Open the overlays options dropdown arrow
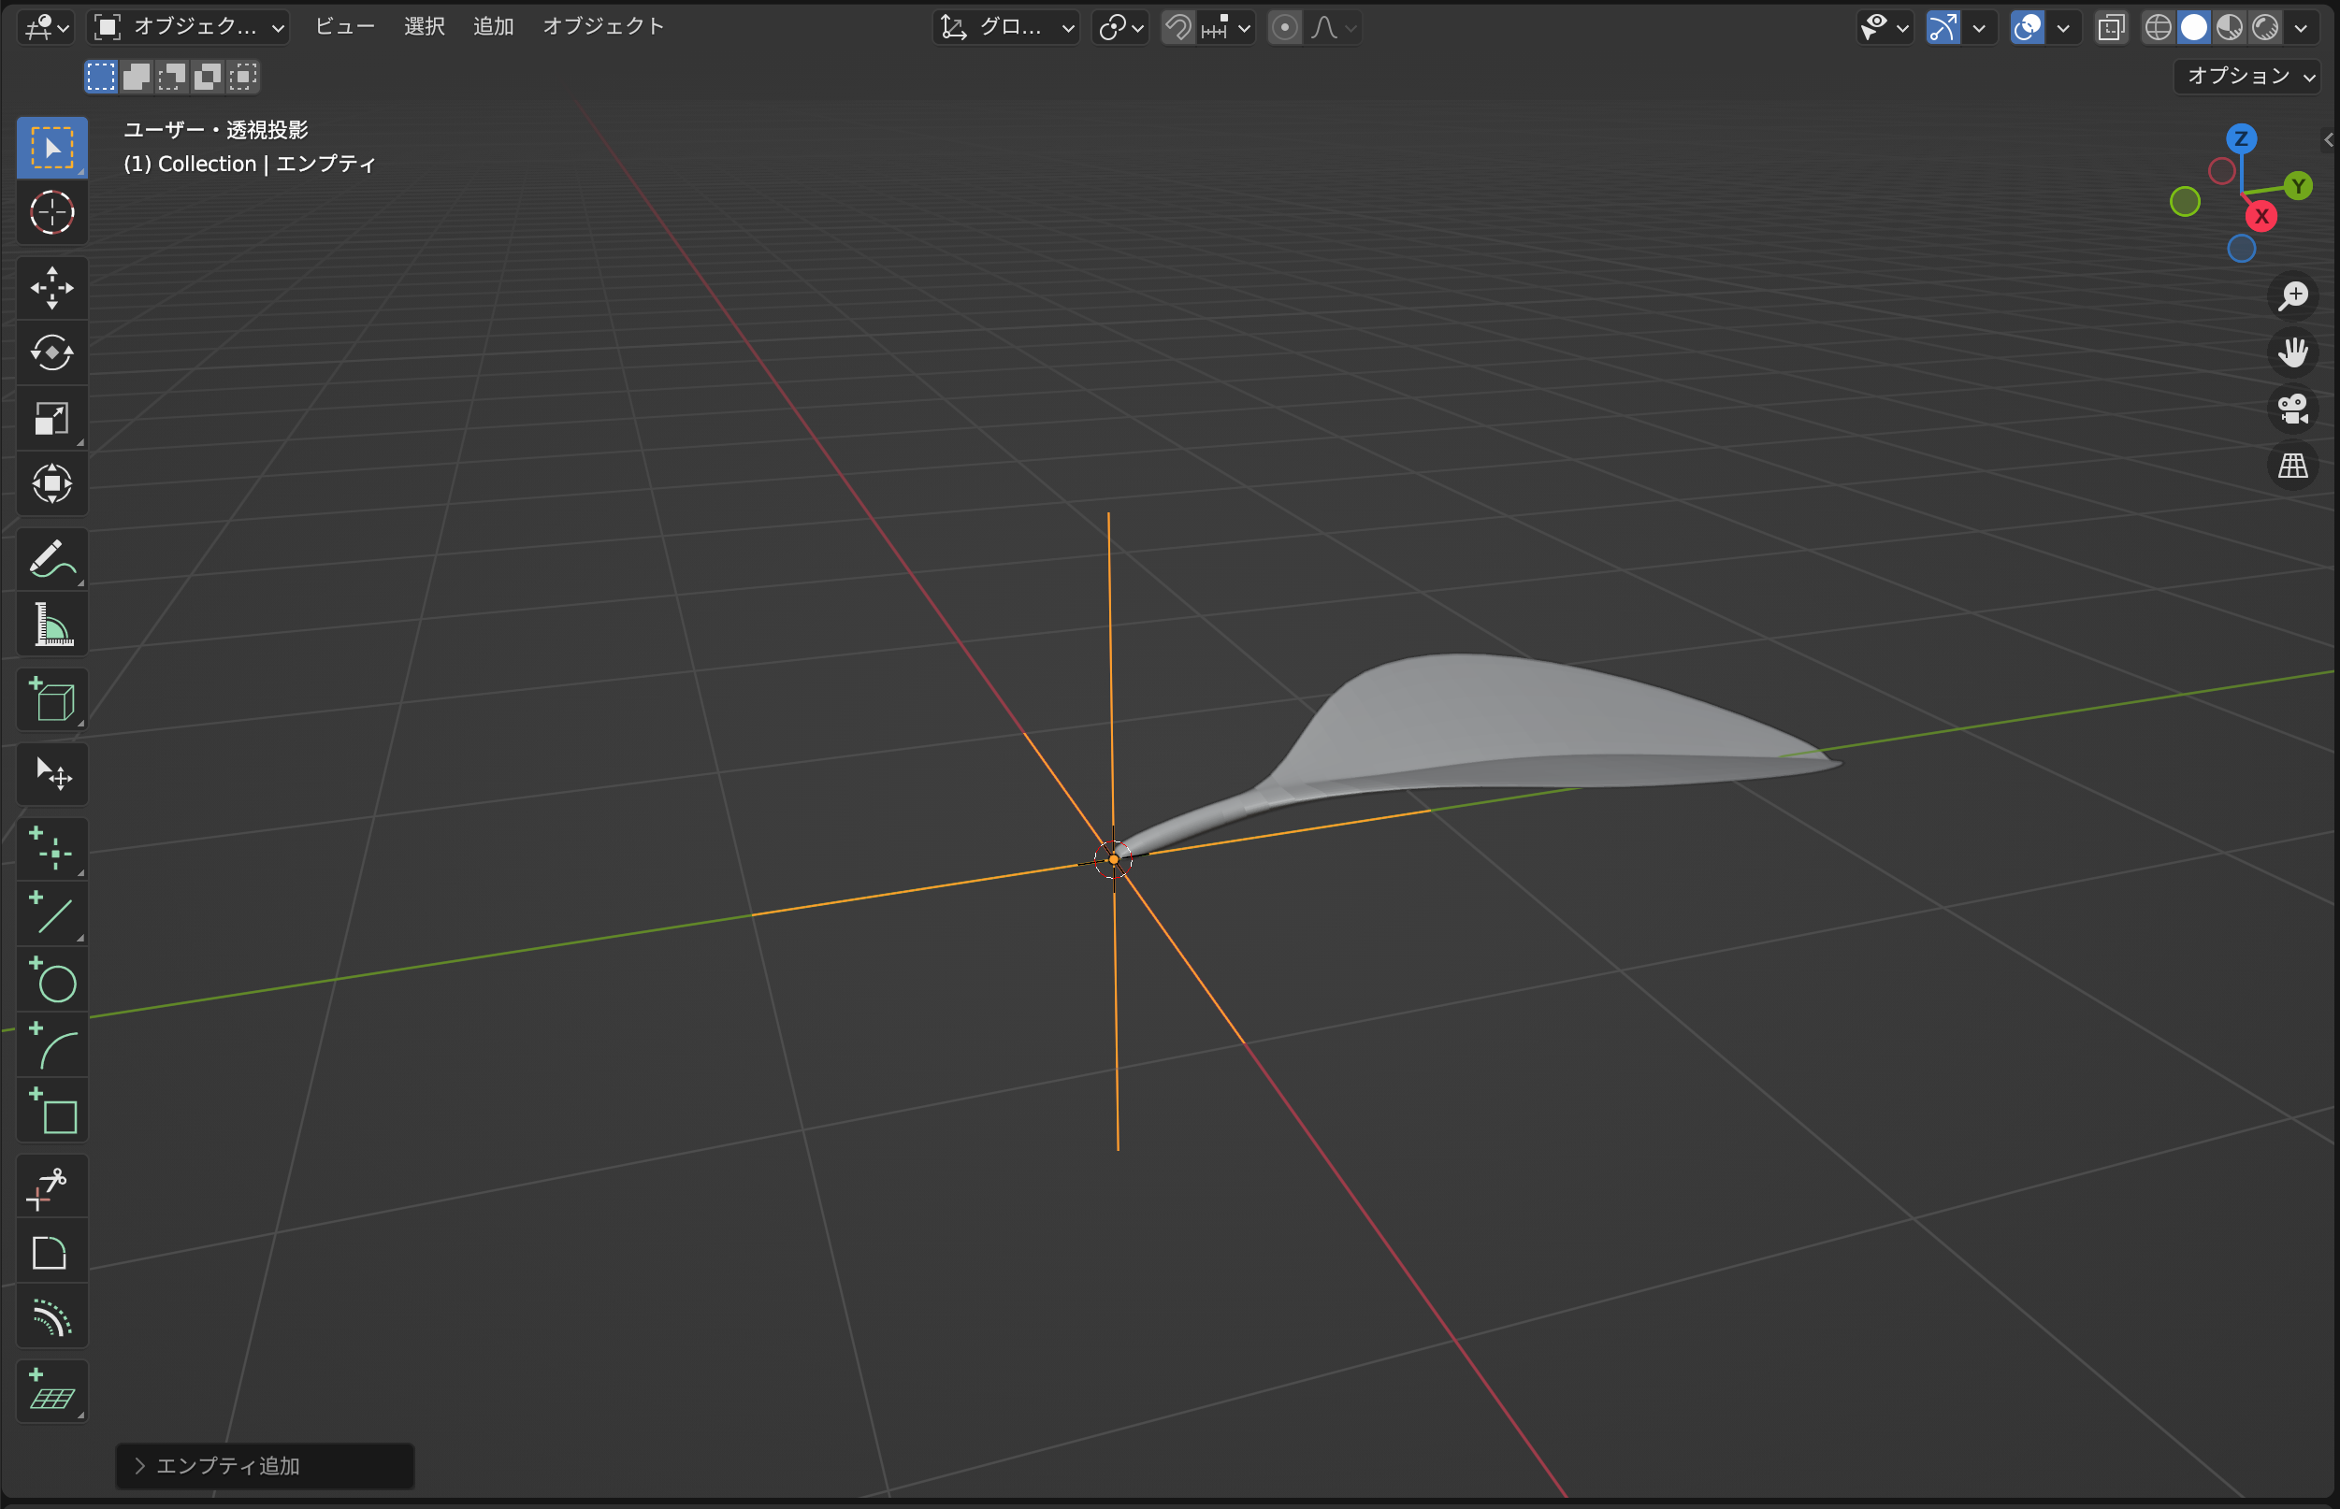The image size is (2340, 1509). (2064, 27)
